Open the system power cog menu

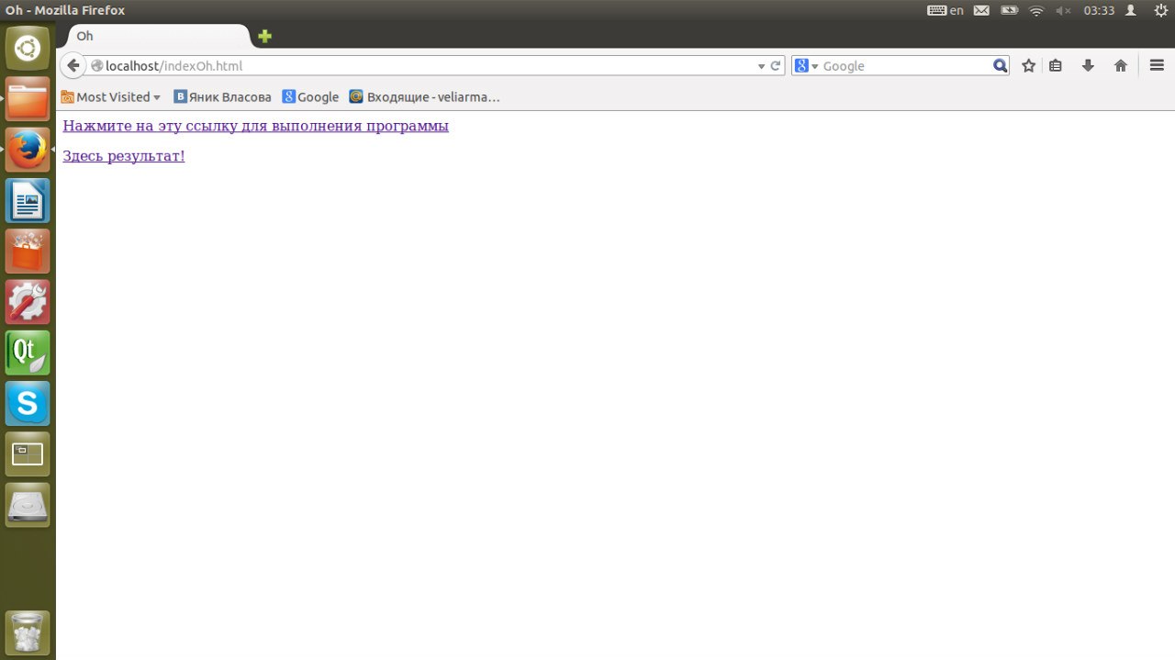(x=1159, y=10)
